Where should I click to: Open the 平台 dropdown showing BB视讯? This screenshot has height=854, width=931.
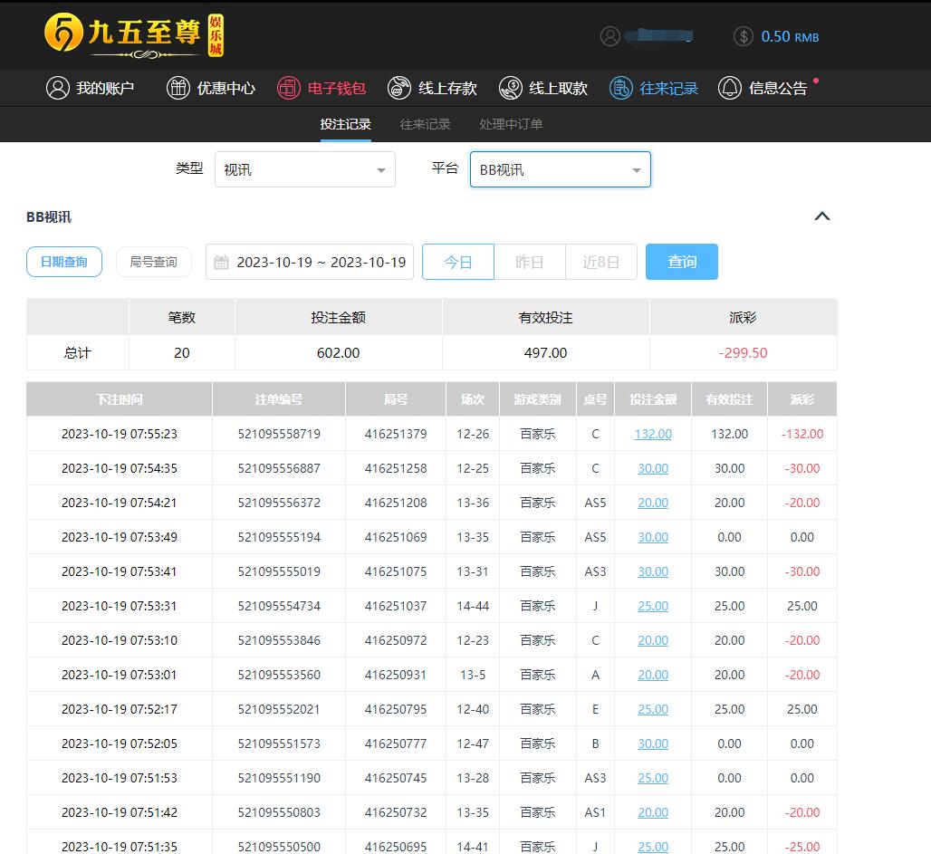click(x=561, y=170)
